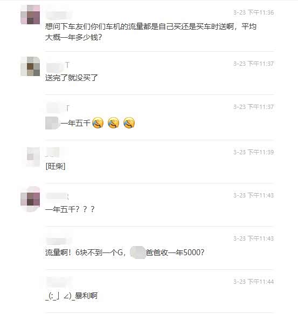Image resolution: width=298 pixels, height=314 pixels.
Task: Click the faded avatar next to [旺柴] message
Action: (33, 156)
